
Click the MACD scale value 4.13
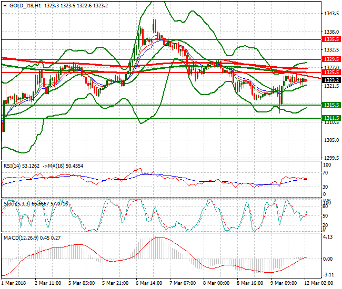click(328, 237)
